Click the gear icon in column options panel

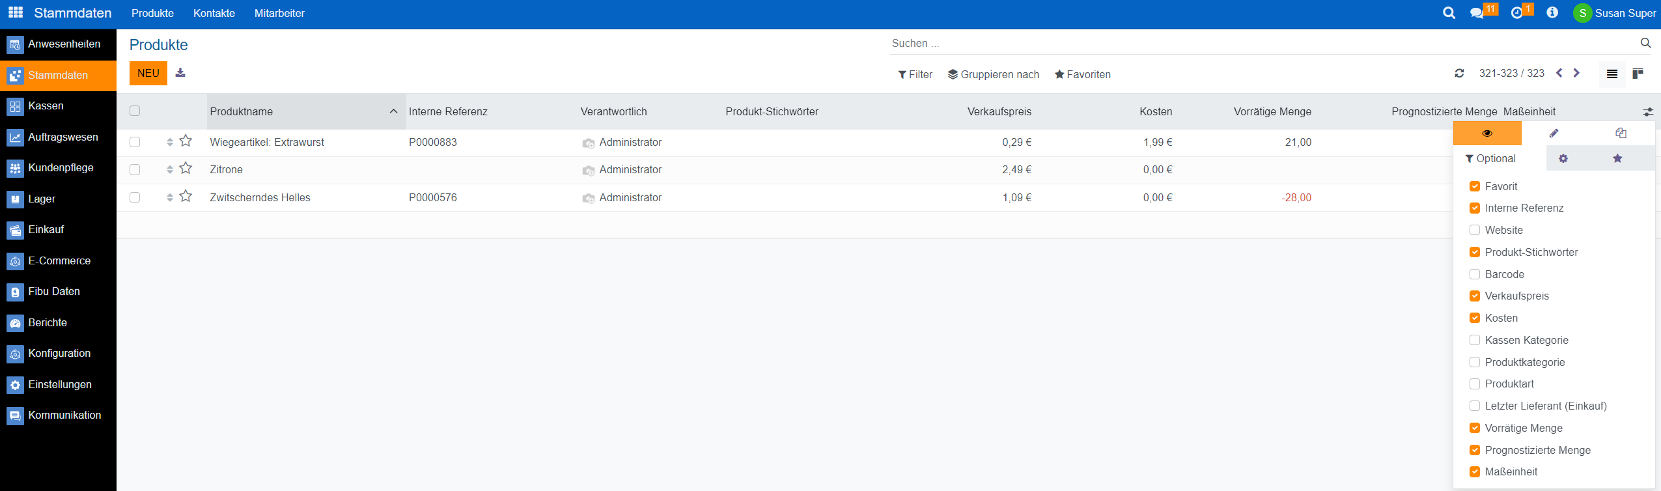point(1563,158)
